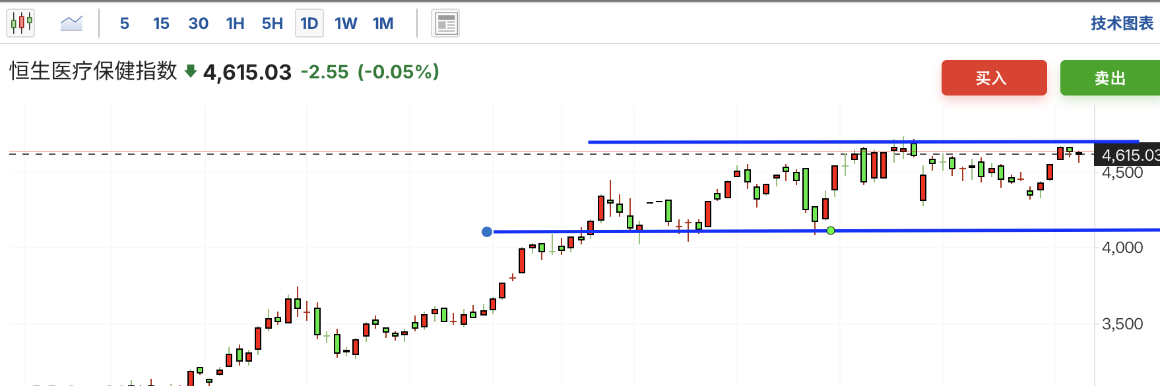
Task: Switch chart to 1W timeframe
Action: [x=346, y=24]
